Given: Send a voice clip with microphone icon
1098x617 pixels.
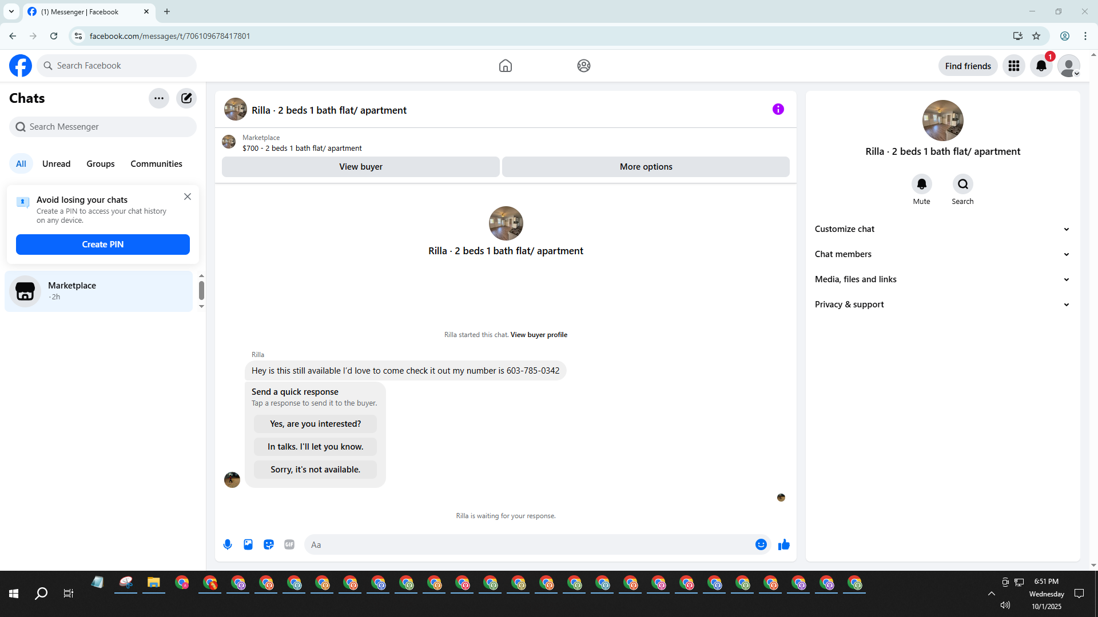Looking at the screenshot, I should 228,544.
